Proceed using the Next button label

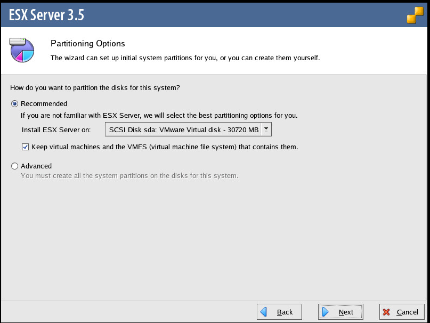[x=346, y=312]
